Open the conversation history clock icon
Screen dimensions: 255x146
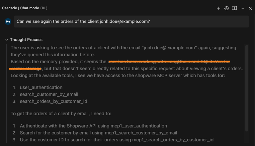point(226,8)
